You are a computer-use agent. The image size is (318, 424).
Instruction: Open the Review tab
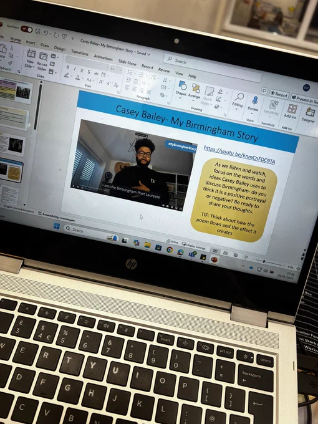pyautogui.click(x=164, y=70)
